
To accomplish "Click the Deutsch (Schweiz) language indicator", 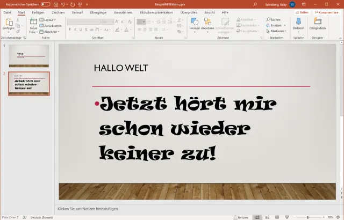I will coord(42,217).
